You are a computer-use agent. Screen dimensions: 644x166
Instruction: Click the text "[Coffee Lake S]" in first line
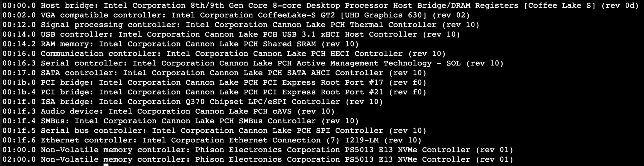click(559, 6)
